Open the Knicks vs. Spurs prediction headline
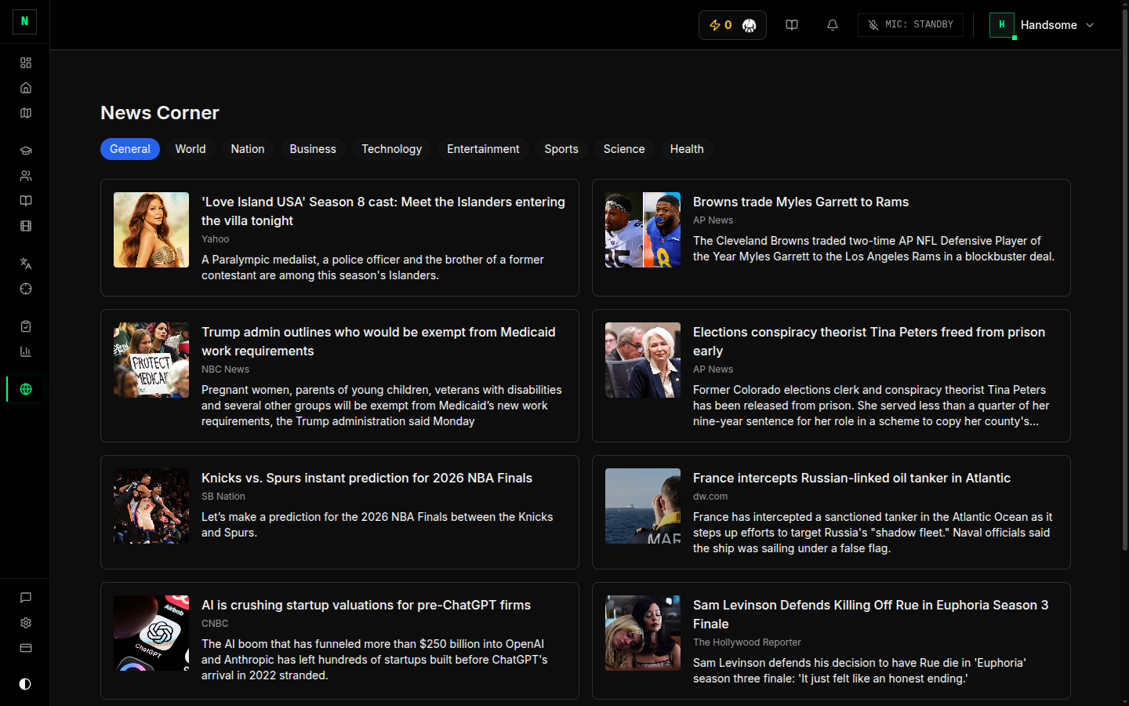This screenshot has height=706, width=1129. (367, 478)
